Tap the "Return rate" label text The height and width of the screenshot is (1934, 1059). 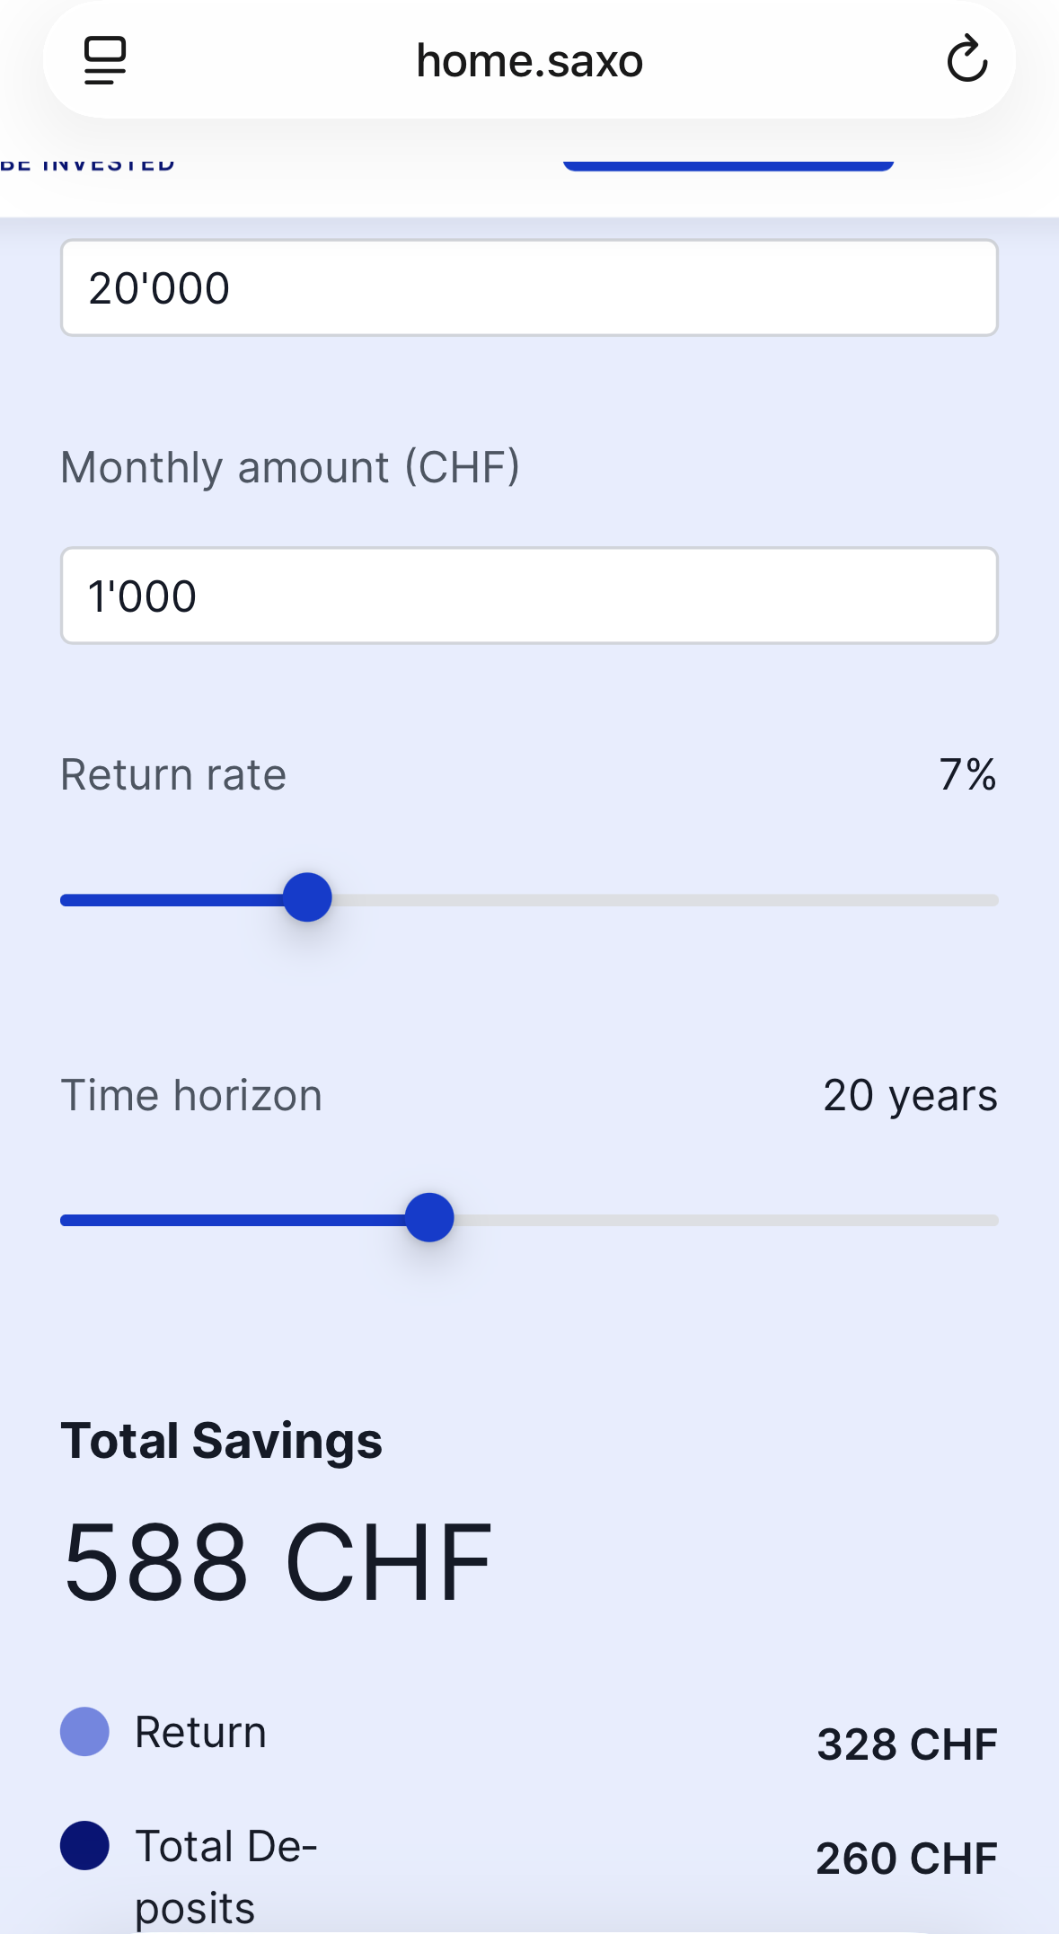tap(173, 774)
